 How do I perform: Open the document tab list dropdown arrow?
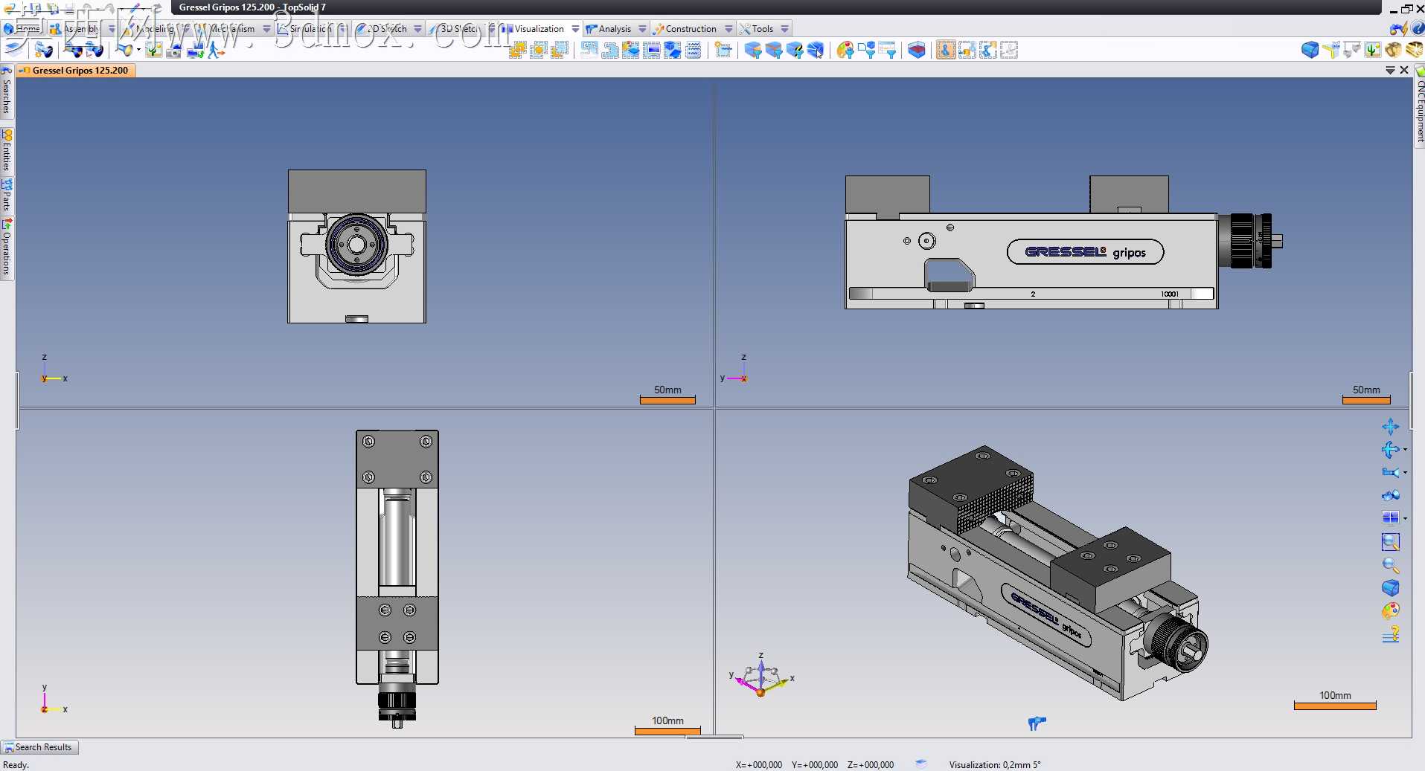point(1390,71)
